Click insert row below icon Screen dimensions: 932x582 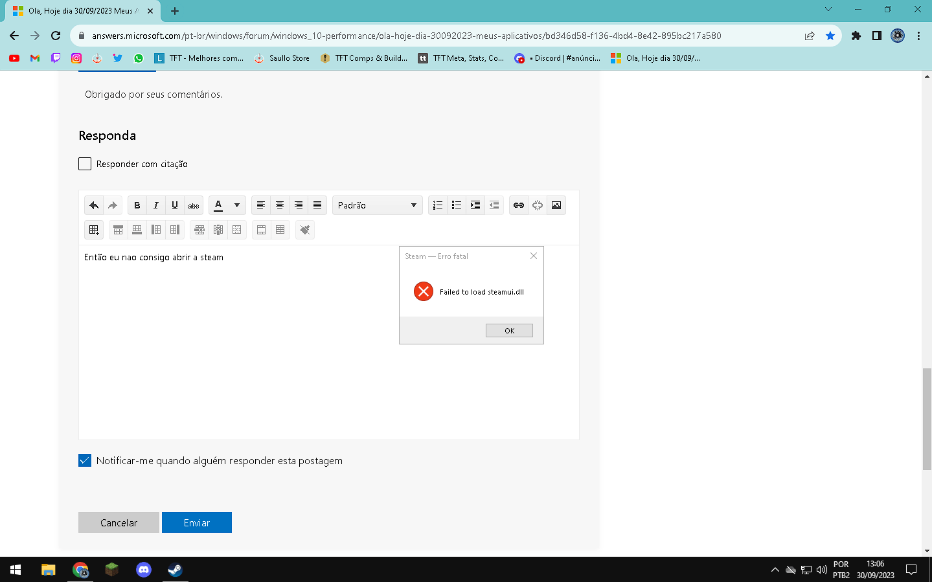point(137,230)
